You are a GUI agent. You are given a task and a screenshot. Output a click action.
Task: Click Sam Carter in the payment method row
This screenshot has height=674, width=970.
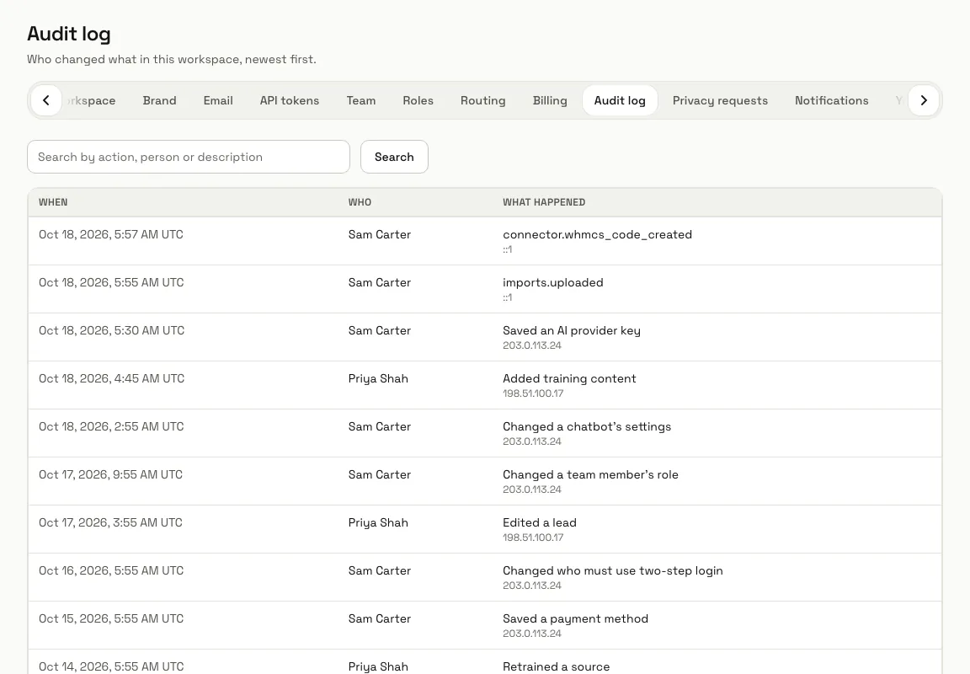coord(379,619)
